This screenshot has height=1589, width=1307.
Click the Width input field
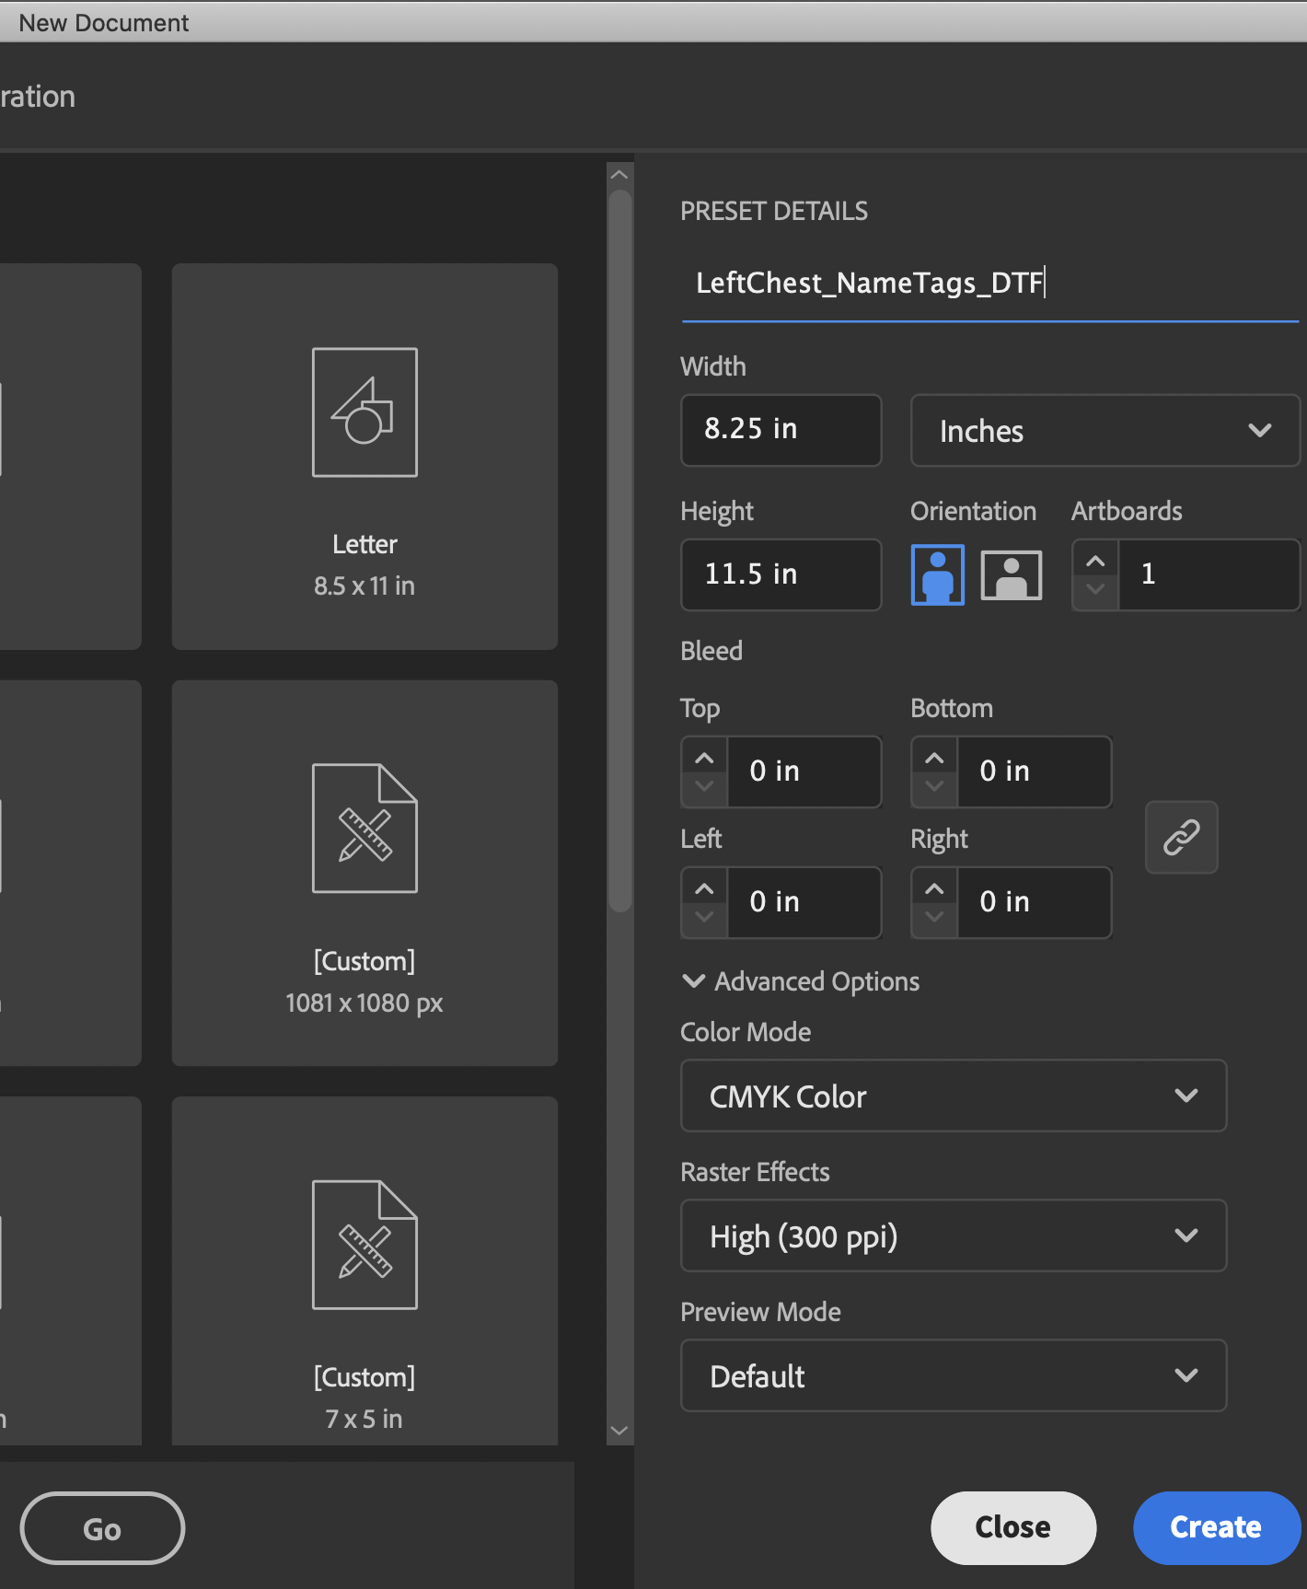pyautogui.click(x=781, y=430)
